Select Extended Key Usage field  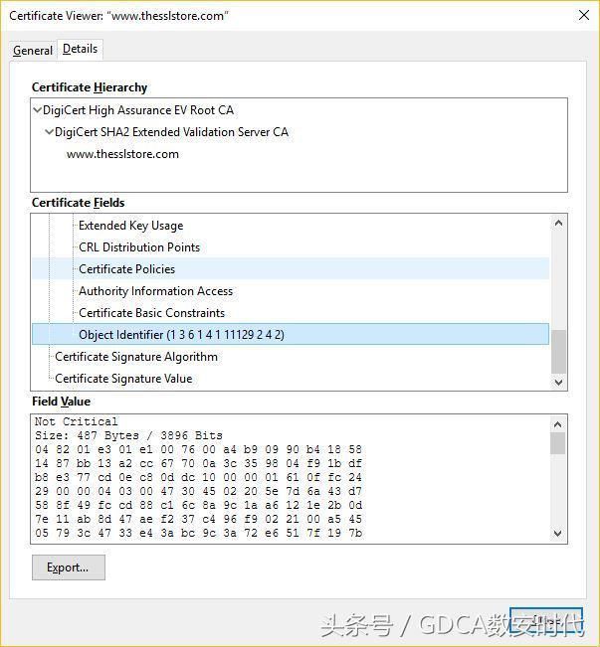point(130,226)
